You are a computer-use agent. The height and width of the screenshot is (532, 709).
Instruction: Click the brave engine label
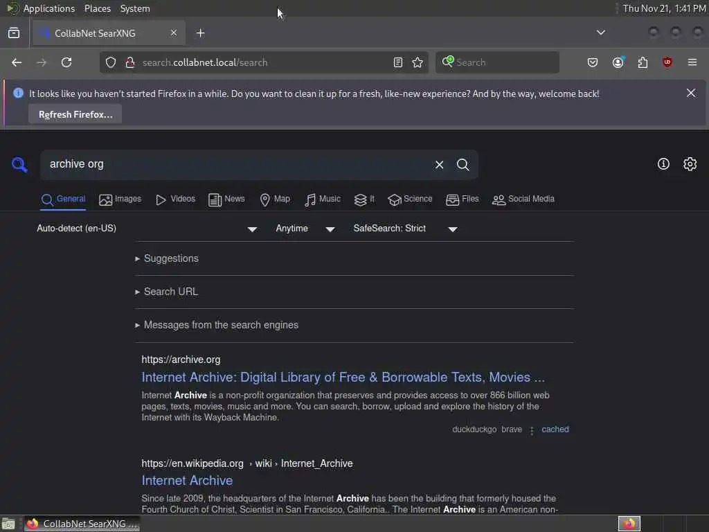click(512, 429)
